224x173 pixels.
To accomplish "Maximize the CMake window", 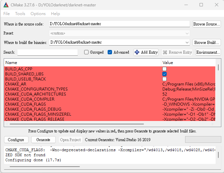I will tap(201, 5).
